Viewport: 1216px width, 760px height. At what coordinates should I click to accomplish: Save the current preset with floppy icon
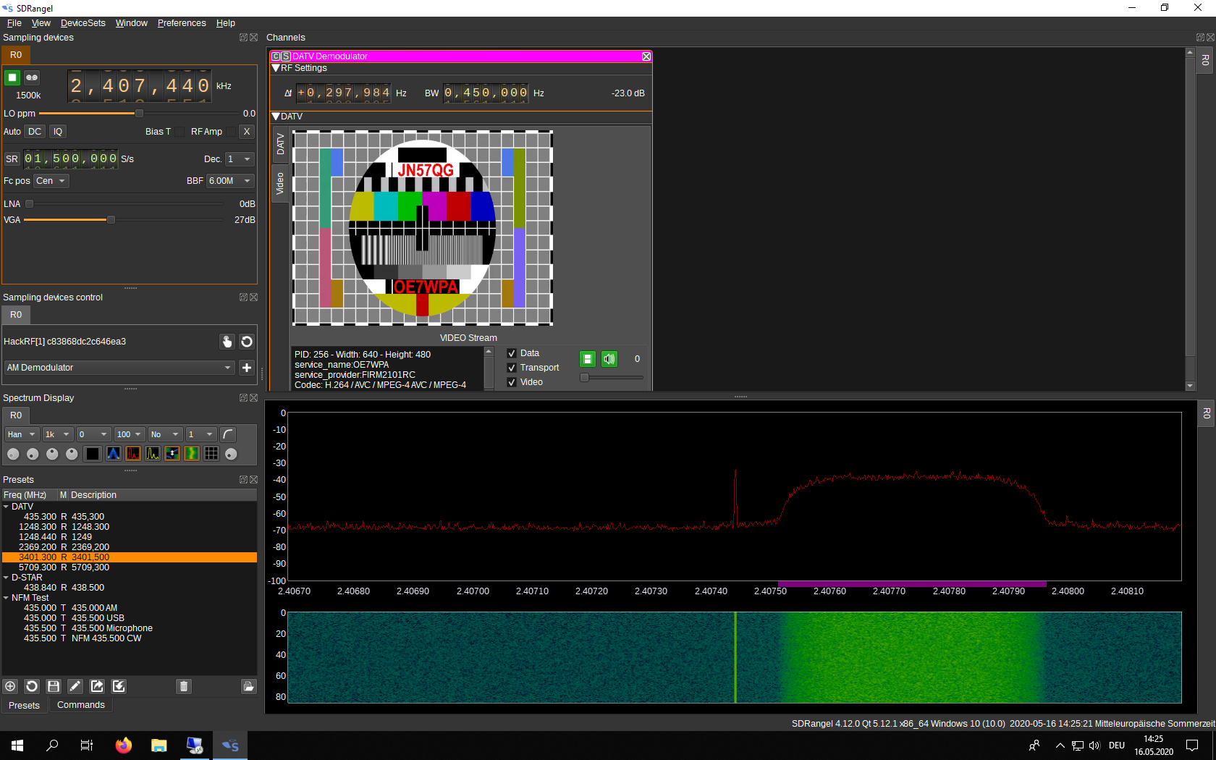point(54,686)
